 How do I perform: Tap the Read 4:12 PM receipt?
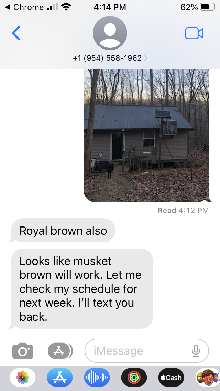tap(183, 210)
